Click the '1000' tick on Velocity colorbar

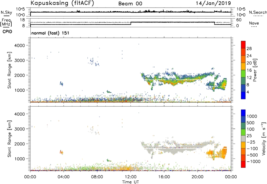click(x=252, y=116)
